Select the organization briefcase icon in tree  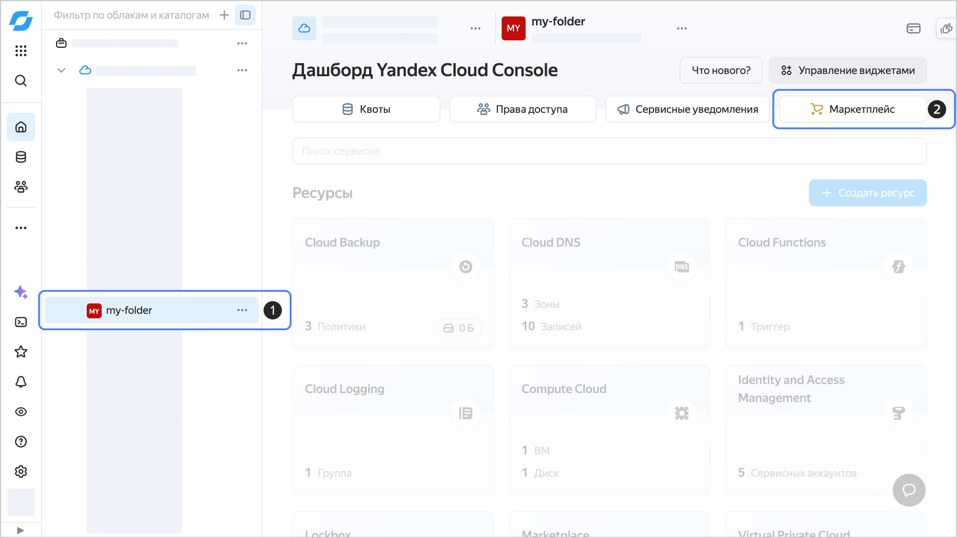(x=61, y=43)
